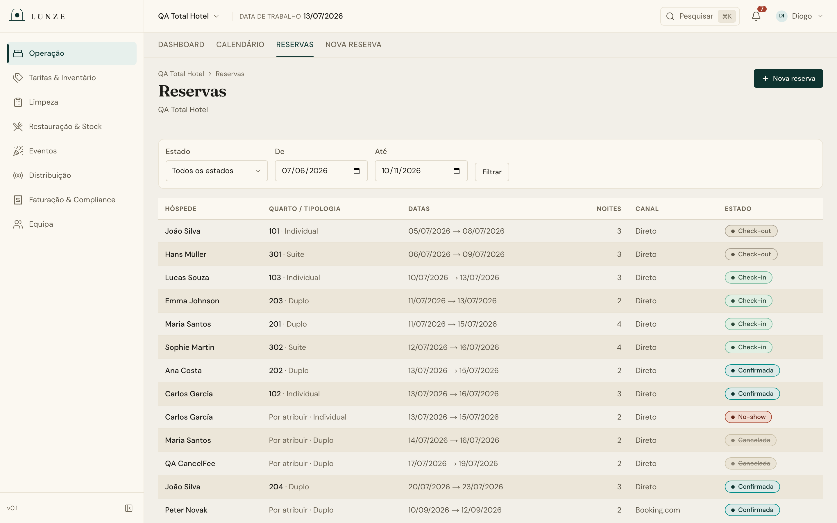Open the calendar picker in the Até field
The image size is (837, 523).
457,171
